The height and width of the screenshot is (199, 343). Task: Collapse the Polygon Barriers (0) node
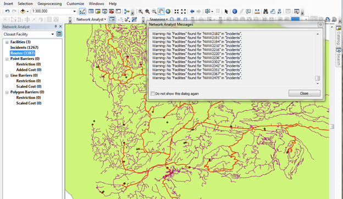[7, 92]
